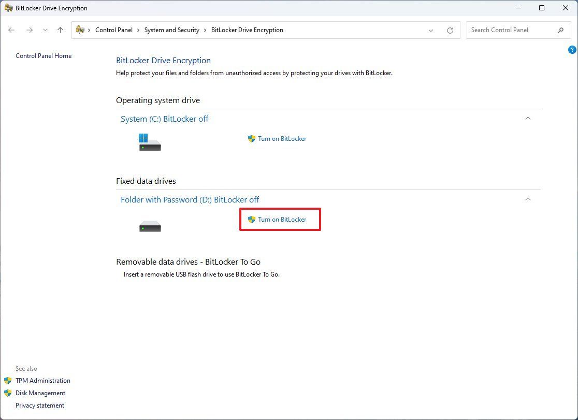This screenshot has height=420, width=578.
Task: Collapse the System (C:) drive section
Action: 528,118
